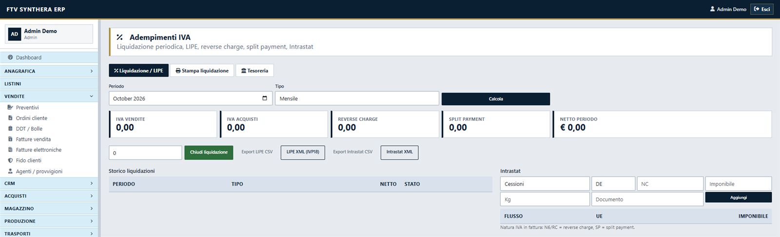
Task: Click the Admin Demo profile card in sidebar
Action: click(x=49, y=34)
